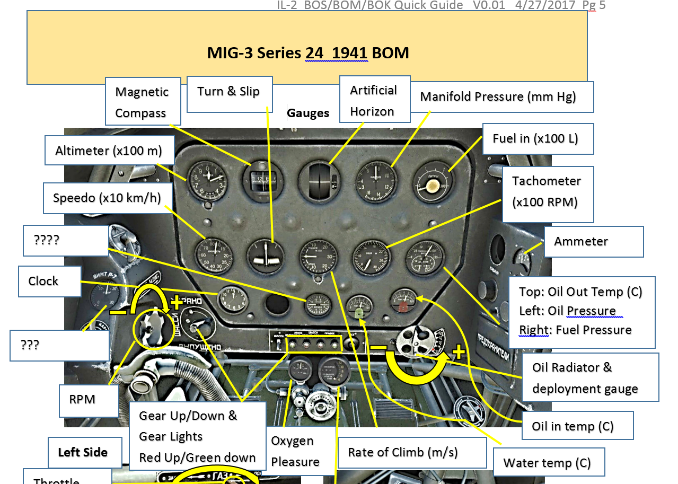Image resolution: width=678 pixels, height=484 pixels.
Task: Click the Magnetic Compass label box
Action: coord(143,102)
